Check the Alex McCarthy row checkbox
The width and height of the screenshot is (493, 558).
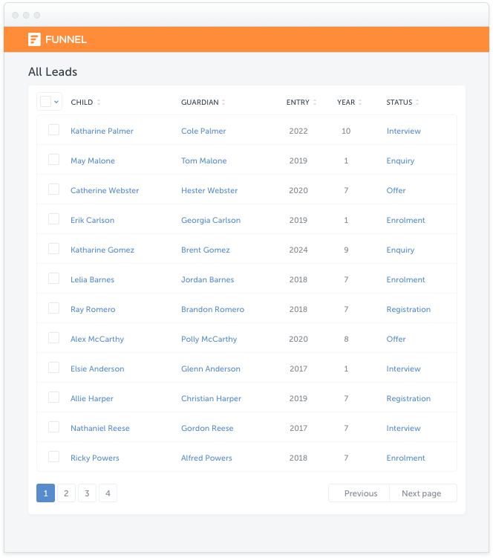53,338
